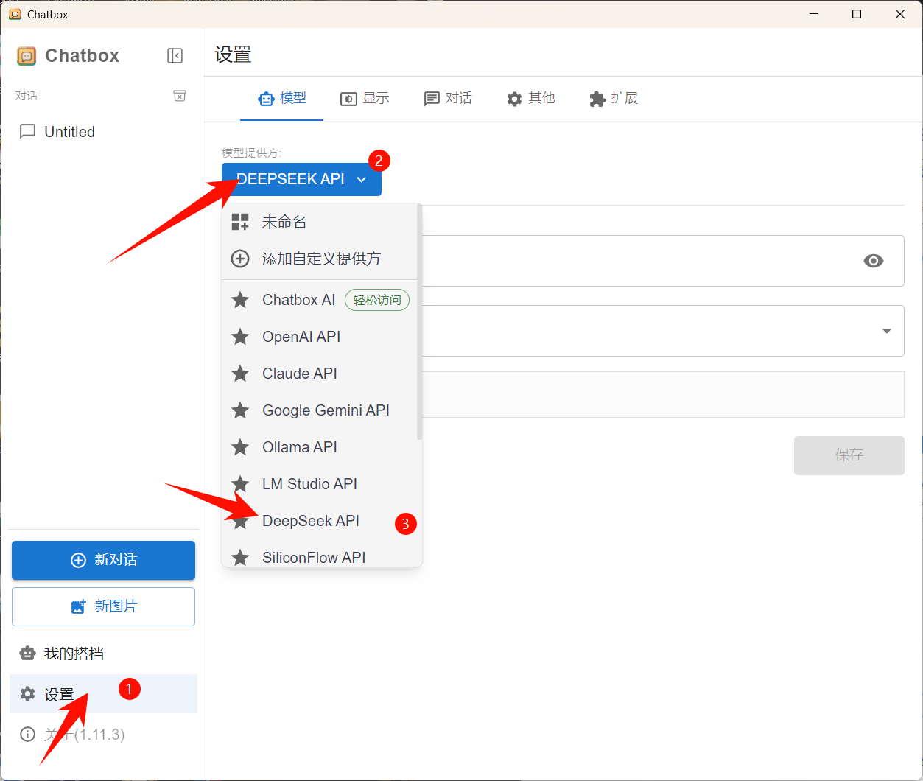Toggle API key visibility with the eye icon
The width and height of the screenshot is (923, 781).
(874, 261)
